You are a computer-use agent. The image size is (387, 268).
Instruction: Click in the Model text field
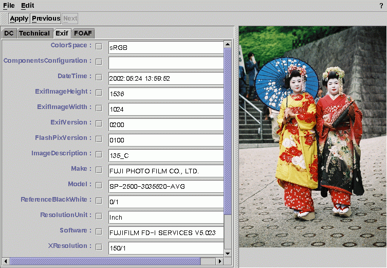165,186
